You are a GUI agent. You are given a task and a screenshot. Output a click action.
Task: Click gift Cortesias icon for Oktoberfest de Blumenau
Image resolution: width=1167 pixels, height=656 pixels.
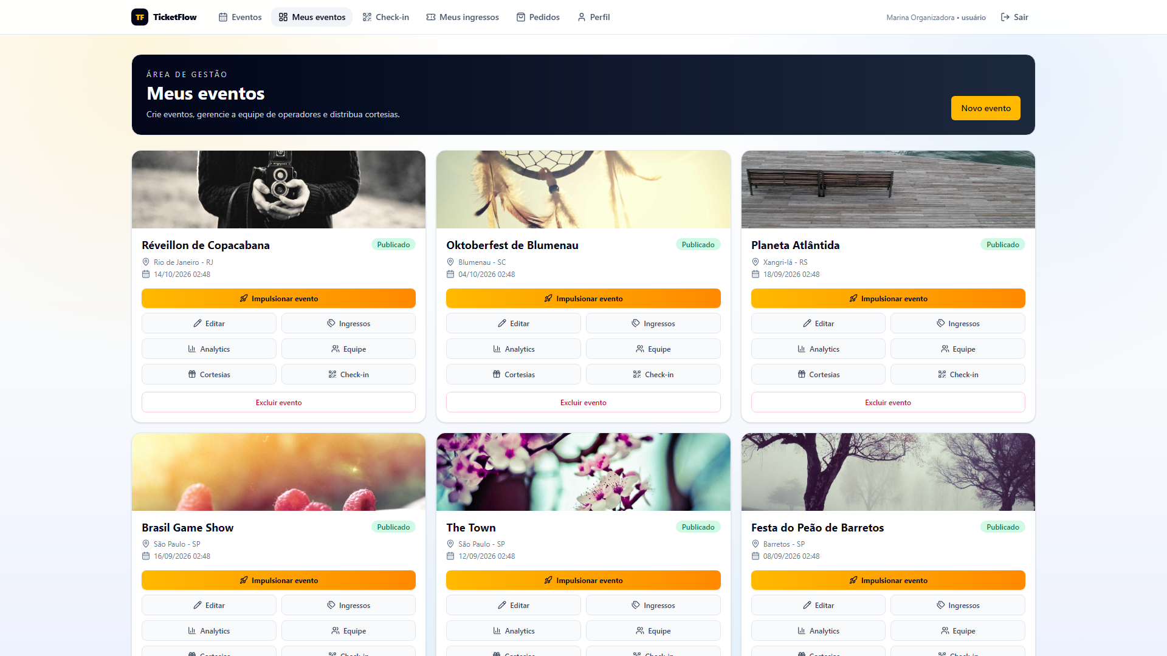tap(497, 374)
